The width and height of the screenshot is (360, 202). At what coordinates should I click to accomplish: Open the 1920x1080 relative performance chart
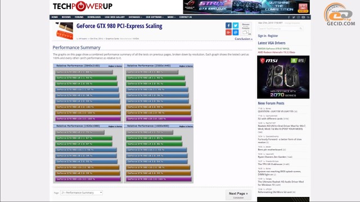88,153
